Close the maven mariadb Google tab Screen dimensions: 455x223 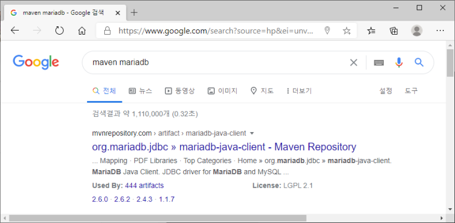point(118,13)
